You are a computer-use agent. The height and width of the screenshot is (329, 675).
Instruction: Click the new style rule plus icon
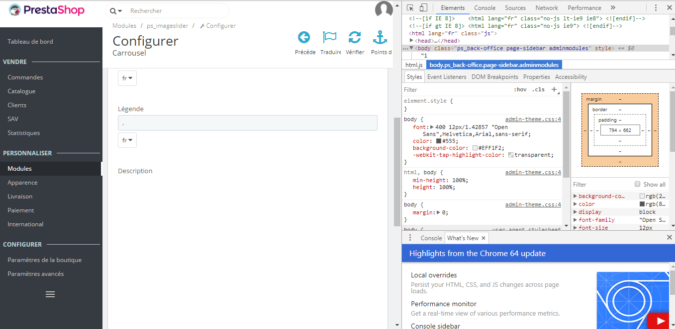click(x=554, y=90)
